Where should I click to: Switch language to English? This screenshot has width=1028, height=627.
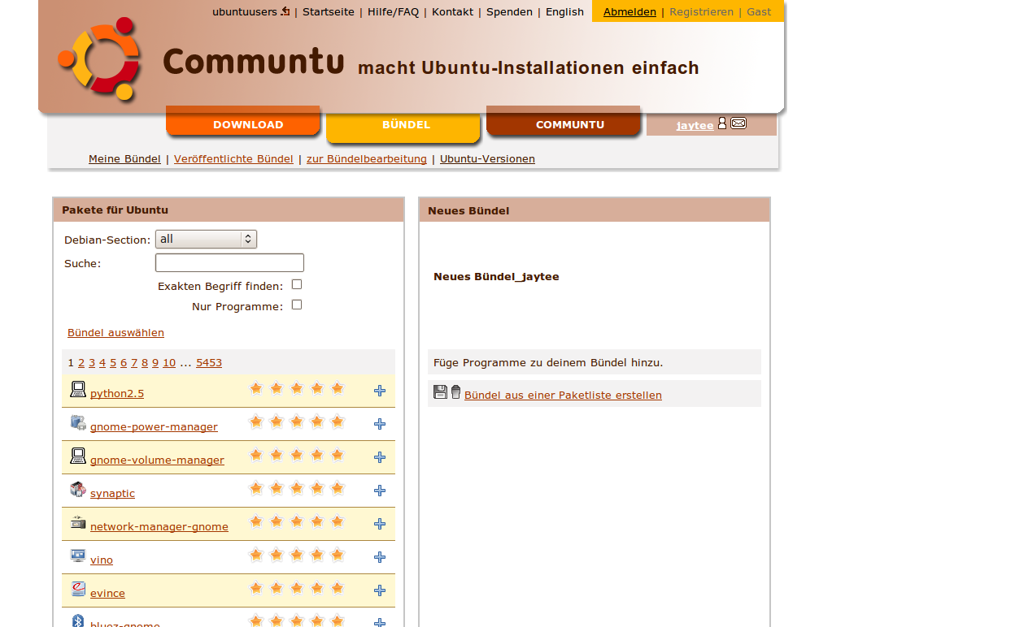(x=564, y=11)
